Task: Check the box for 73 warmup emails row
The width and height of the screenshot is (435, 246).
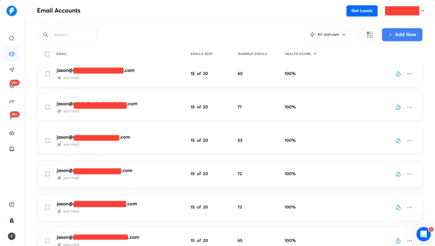Action: coord(48,207)
